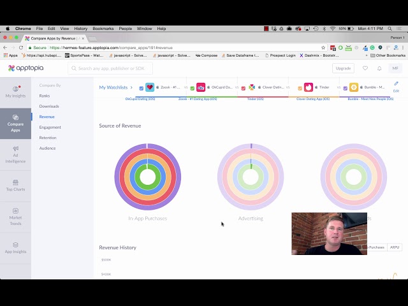
Task: Toggle the OkCupid checkbox
Action: [x=193, y=89]
